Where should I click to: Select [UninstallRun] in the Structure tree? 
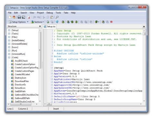point(18,54)
